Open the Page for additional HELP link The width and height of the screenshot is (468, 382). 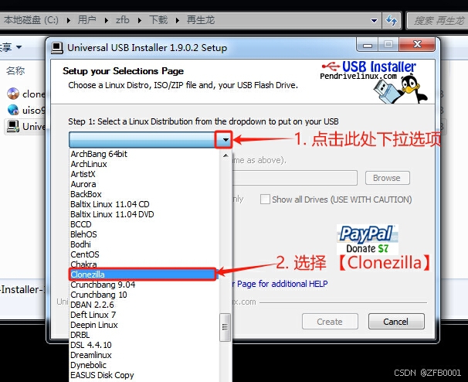tap(280, 284)
